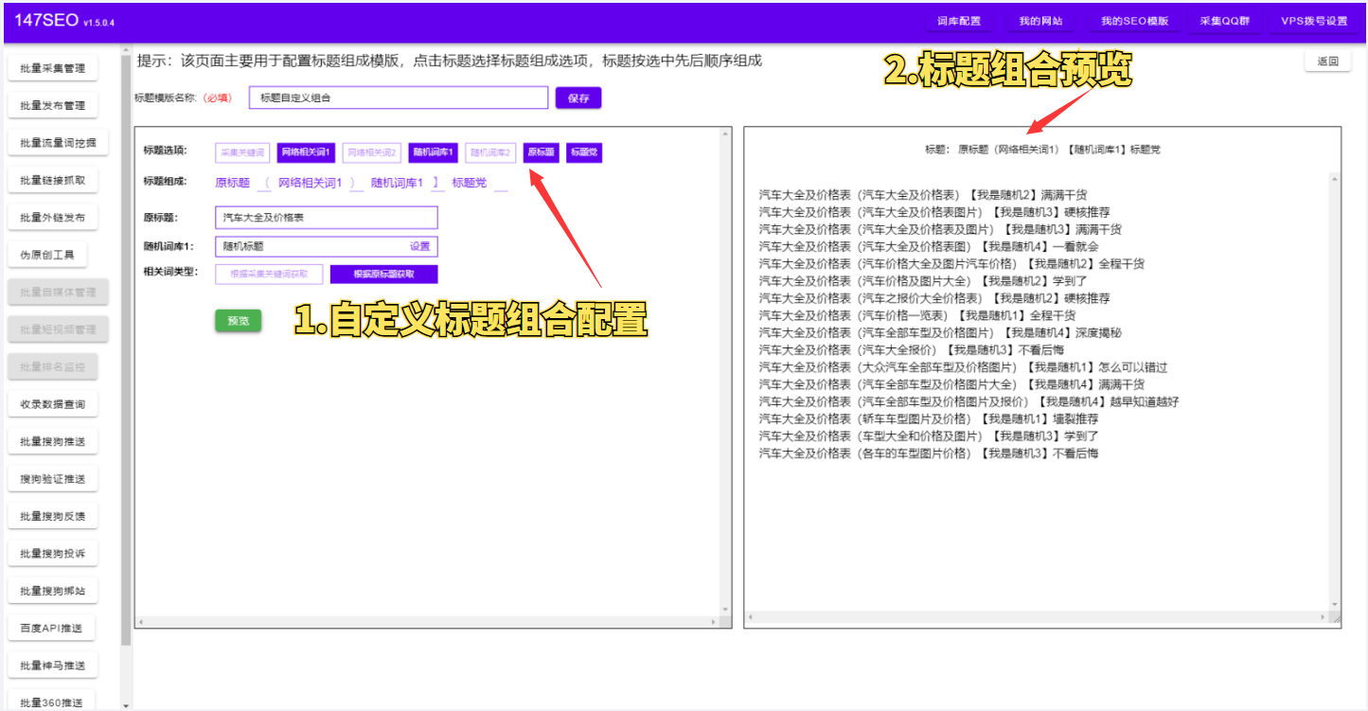Viewport: 1368px width, 711px height.
Task: Click the empty separator field after 标题党
Action: pos(501,183)
